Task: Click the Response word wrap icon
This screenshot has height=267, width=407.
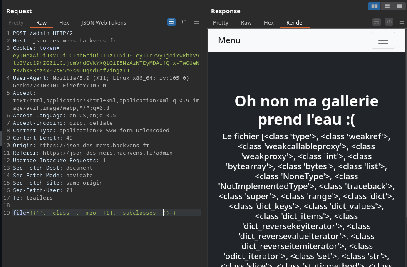Action: (377, 22)
